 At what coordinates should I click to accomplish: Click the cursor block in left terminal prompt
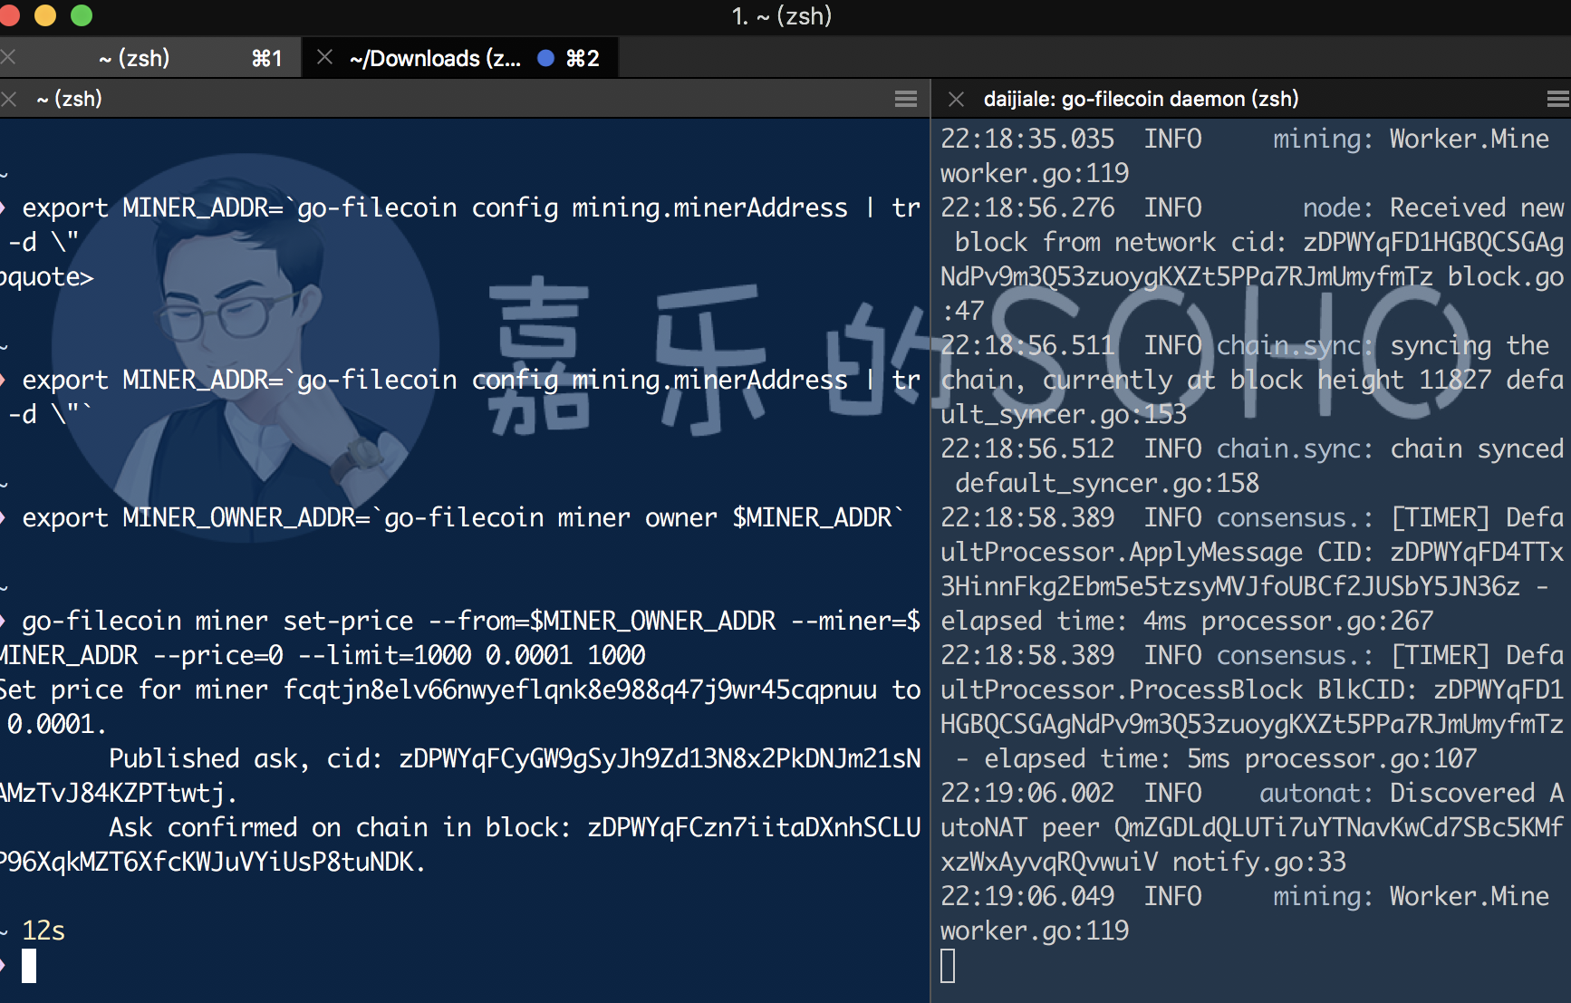click(x=29, y=966)
